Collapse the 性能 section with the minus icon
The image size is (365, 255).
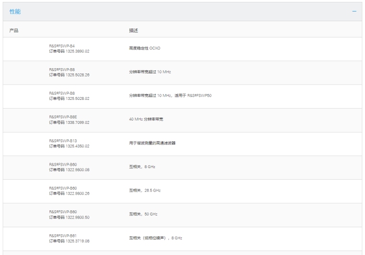coord(354,12)
